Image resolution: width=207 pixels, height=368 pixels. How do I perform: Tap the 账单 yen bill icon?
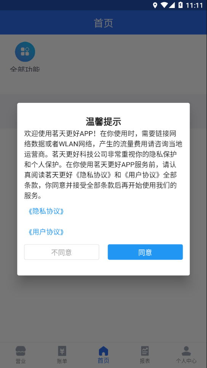62,351
